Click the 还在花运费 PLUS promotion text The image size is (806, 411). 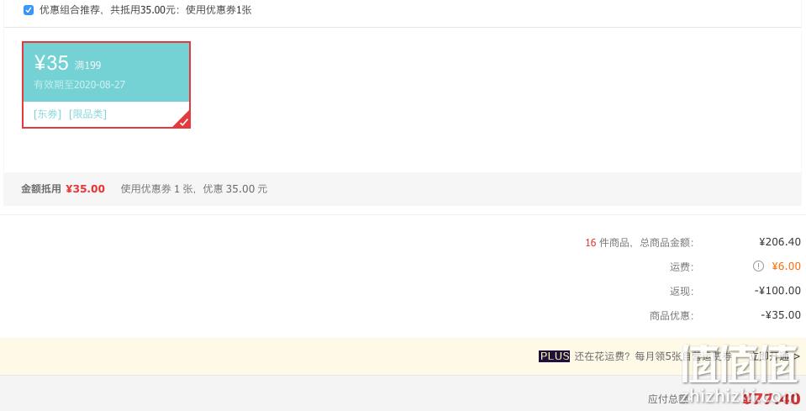pos(653,356)
